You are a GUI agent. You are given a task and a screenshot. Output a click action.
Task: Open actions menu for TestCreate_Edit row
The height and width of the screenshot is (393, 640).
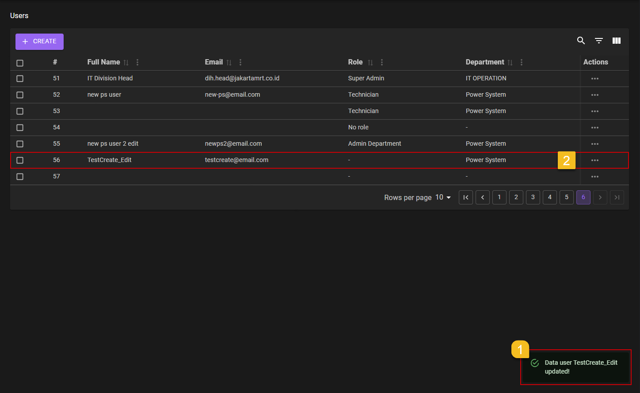[x=594, y=160]
